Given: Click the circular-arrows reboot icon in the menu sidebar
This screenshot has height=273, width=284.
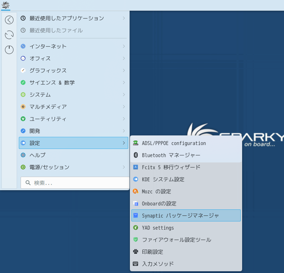Looking at the screenshot, I should pos(9,35).
